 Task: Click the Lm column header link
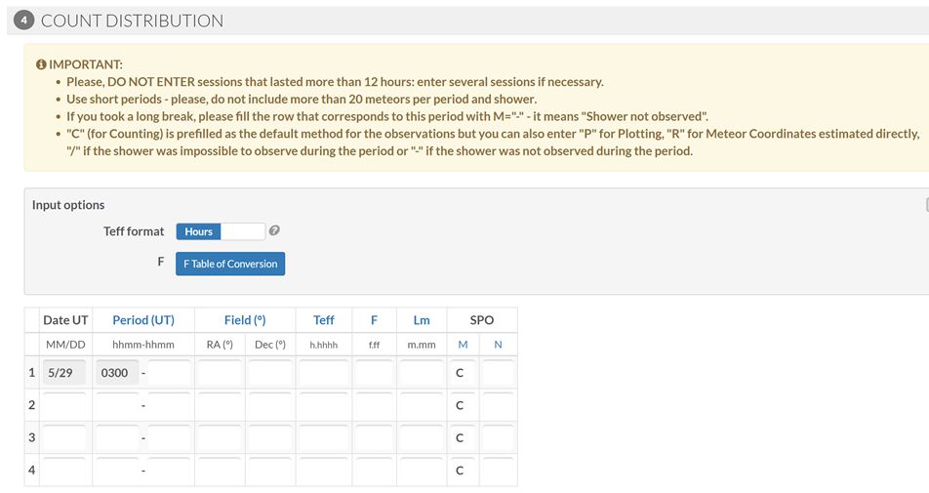[422, 320]
